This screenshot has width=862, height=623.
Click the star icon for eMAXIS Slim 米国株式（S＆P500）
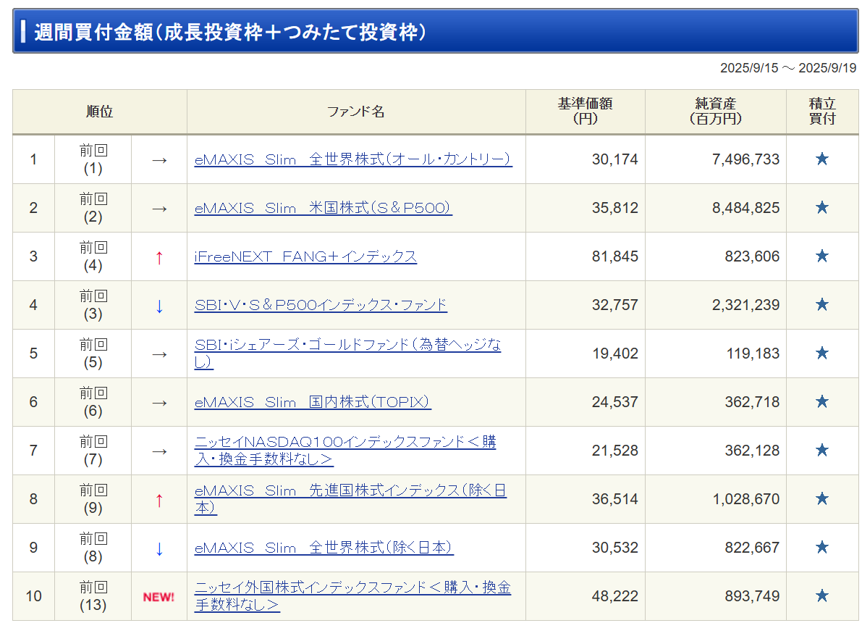(822, 208)
